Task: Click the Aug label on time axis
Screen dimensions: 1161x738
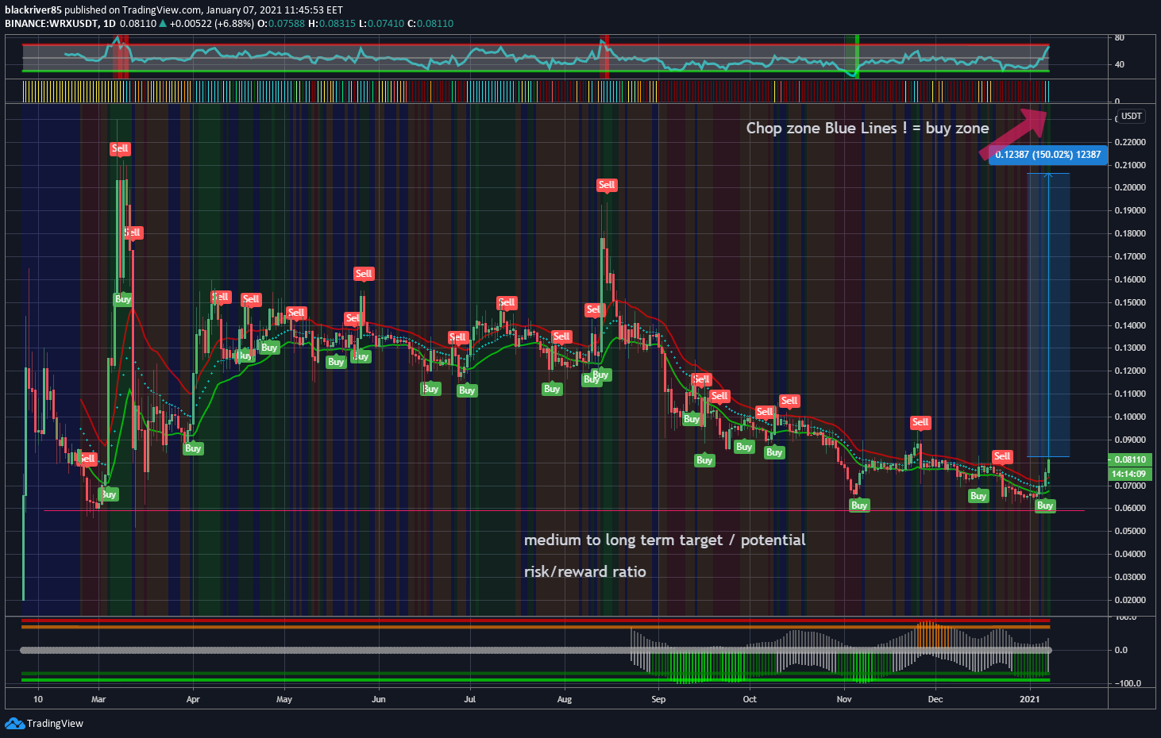Action: [x=565, y=699]
